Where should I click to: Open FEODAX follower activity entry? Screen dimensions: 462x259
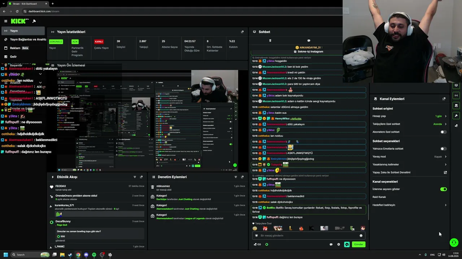click(x=97, y=187)
